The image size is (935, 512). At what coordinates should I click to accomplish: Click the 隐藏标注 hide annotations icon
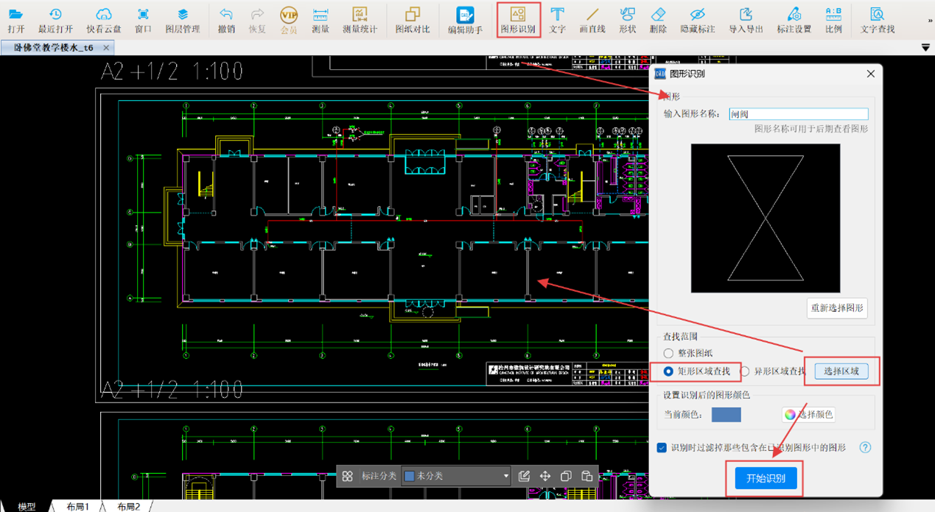click(x=697, y=20)
